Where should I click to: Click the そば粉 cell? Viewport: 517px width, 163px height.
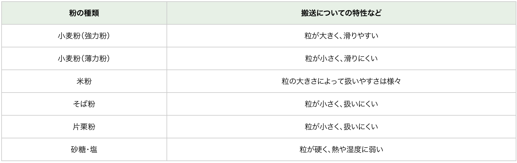coord(84,104)
